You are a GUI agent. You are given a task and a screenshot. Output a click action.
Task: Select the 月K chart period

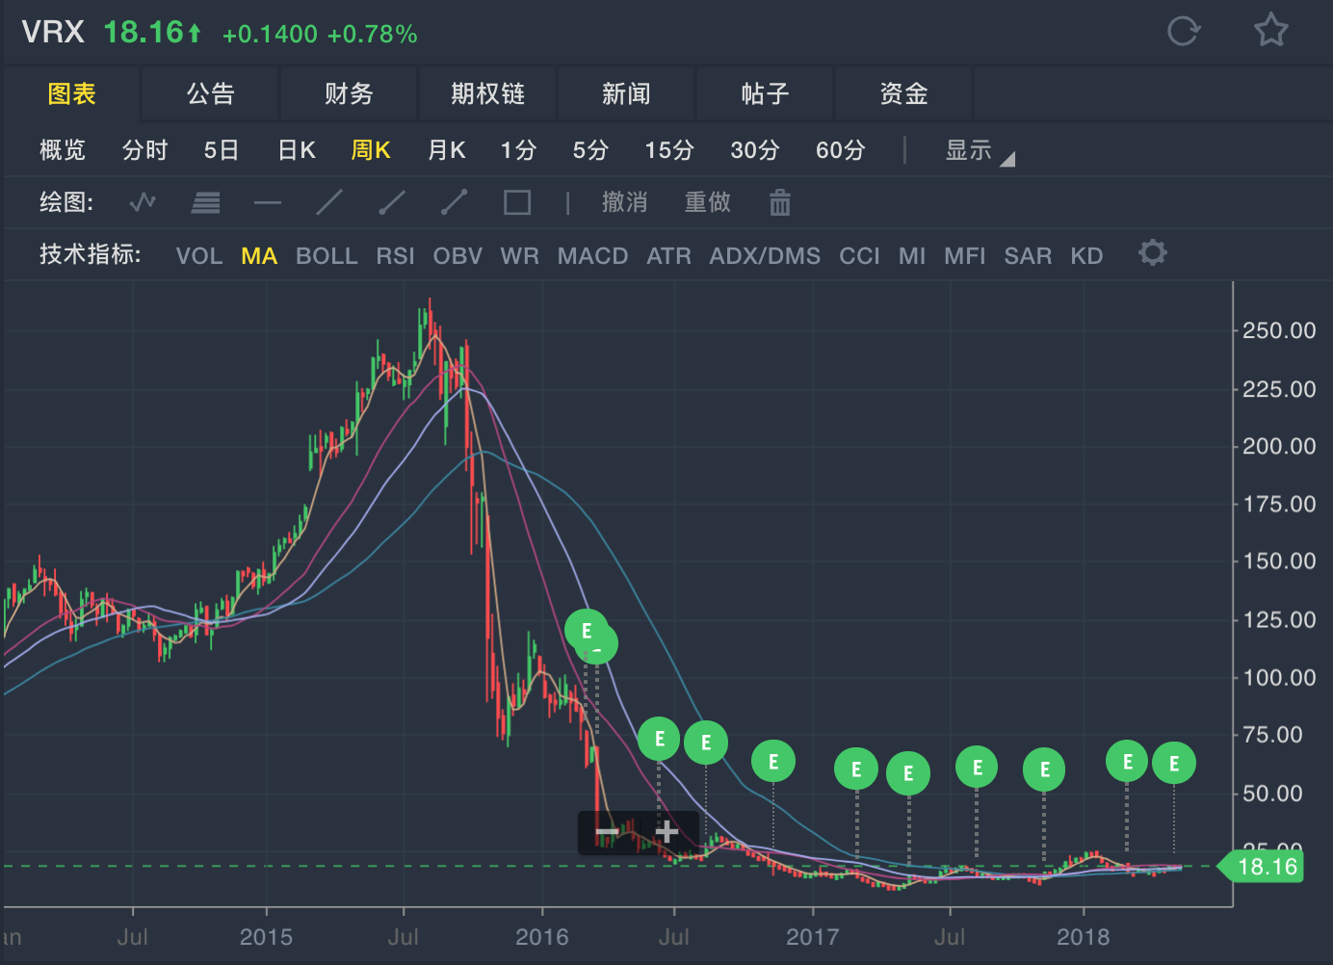(x=447, y=150)
